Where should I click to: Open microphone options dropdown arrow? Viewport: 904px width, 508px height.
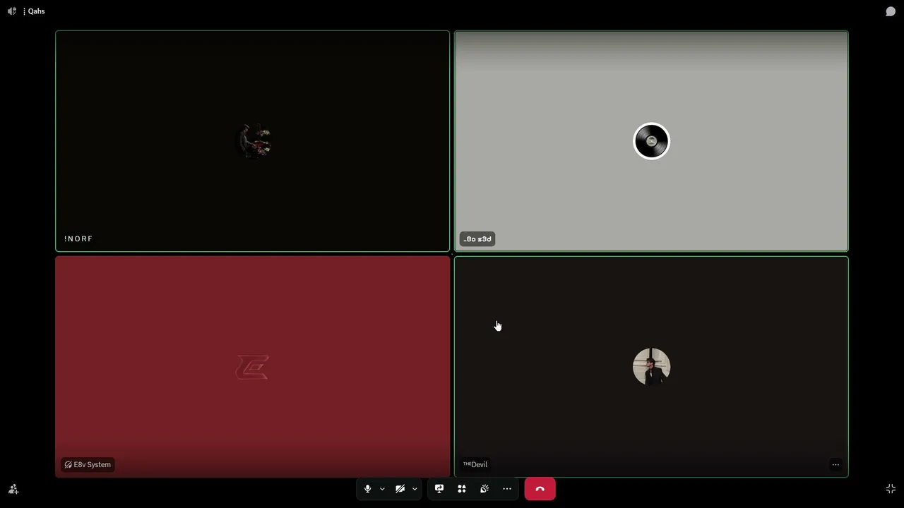[382, 489]
